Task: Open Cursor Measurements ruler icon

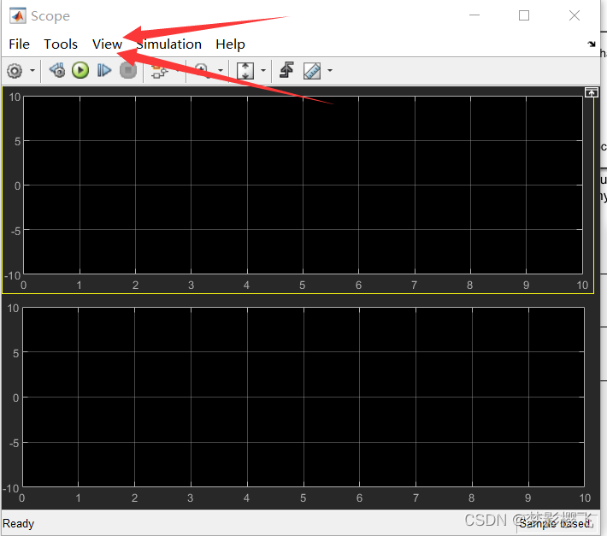Action: 312,71
